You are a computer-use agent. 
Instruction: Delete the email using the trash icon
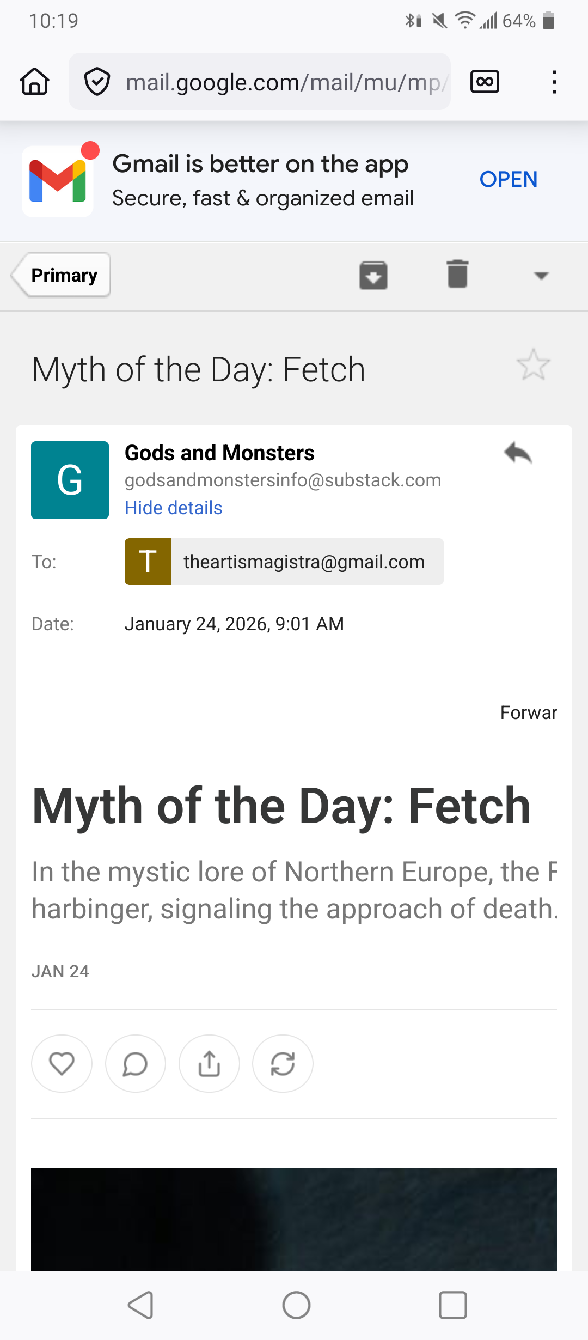457,274
